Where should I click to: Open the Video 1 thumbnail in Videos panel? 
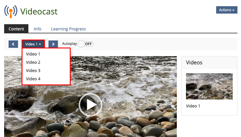(209, 87)
